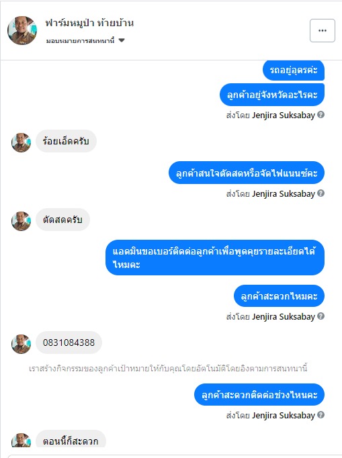Expand the มอบหมายการสนทนานี้ dropdown arrow

coord(122,40)
